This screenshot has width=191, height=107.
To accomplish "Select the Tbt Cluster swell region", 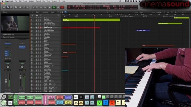I will point(143,30).
